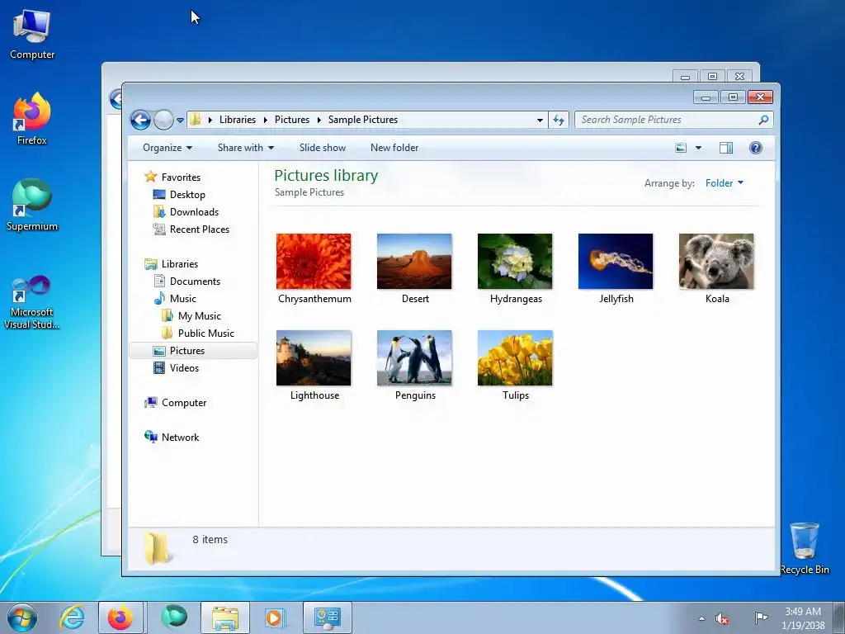Start the Slide show
Screen dimensions: 845x634
(x=323, y=148)
